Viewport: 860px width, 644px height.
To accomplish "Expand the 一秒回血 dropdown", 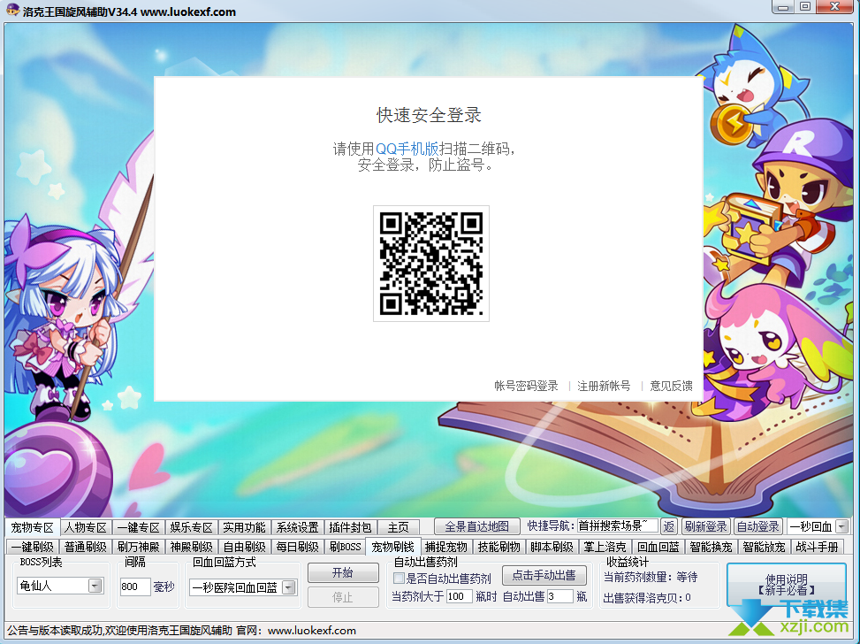I will click(842, 526).
